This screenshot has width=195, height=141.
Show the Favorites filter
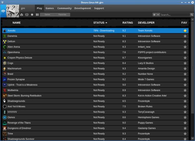(62, 15)
